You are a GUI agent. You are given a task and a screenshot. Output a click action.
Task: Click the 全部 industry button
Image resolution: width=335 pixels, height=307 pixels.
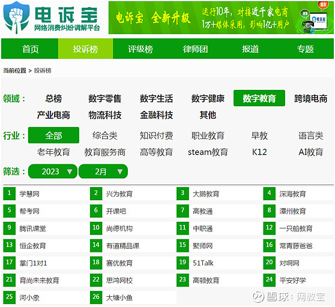coord(53,136)
